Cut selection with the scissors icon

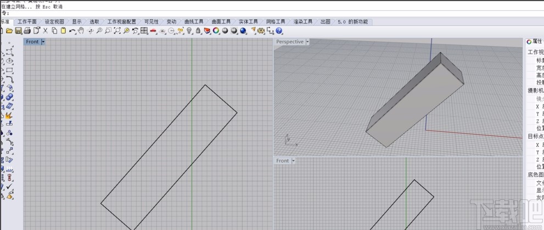[45, 31]
